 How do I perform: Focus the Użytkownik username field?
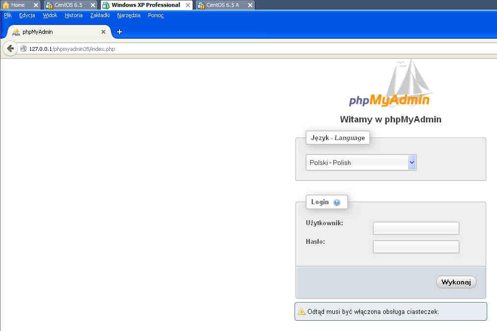coord(416,228)
